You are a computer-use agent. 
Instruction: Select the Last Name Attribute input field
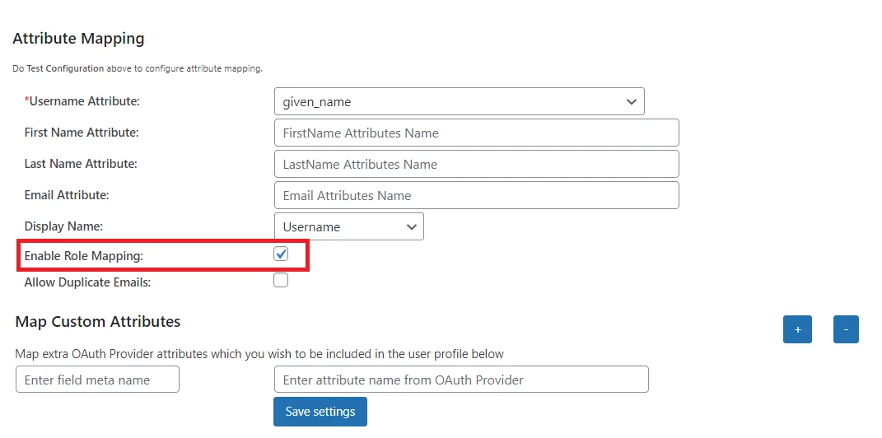coord(477,164)
